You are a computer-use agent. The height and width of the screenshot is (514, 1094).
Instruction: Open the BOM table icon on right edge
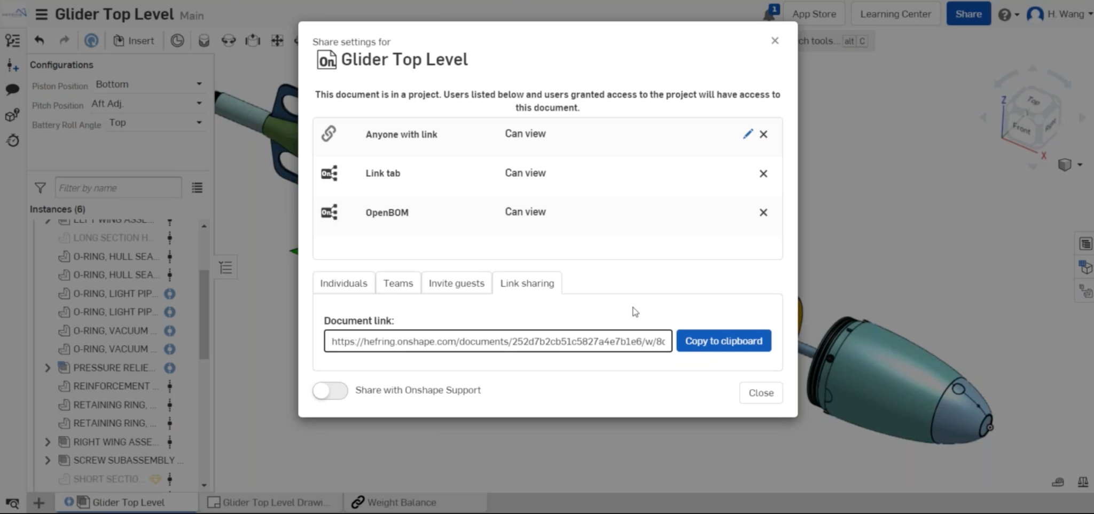pos(1085,244)
